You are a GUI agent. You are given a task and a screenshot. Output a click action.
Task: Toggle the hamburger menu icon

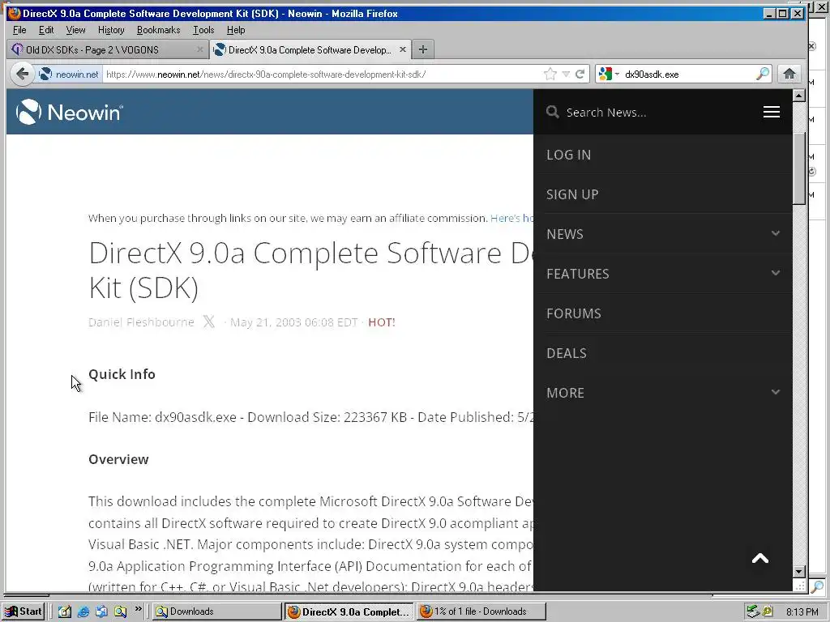pos(772,112)
